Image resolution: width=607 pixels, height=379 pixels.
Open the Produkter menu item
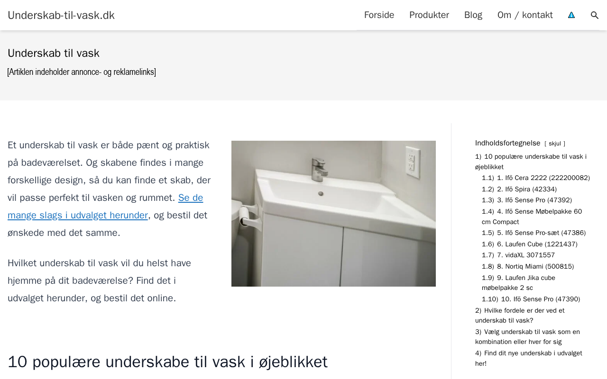429,15
